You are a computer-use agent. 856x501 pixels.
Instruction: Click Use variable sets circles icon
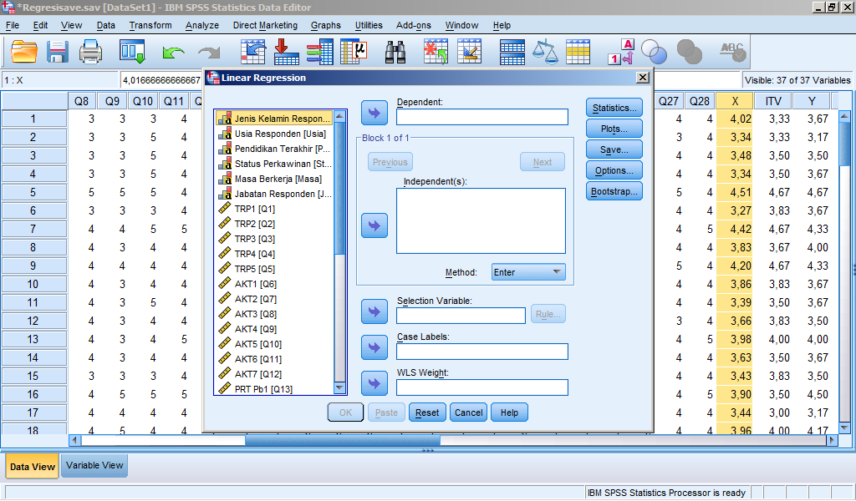[654, 53]
